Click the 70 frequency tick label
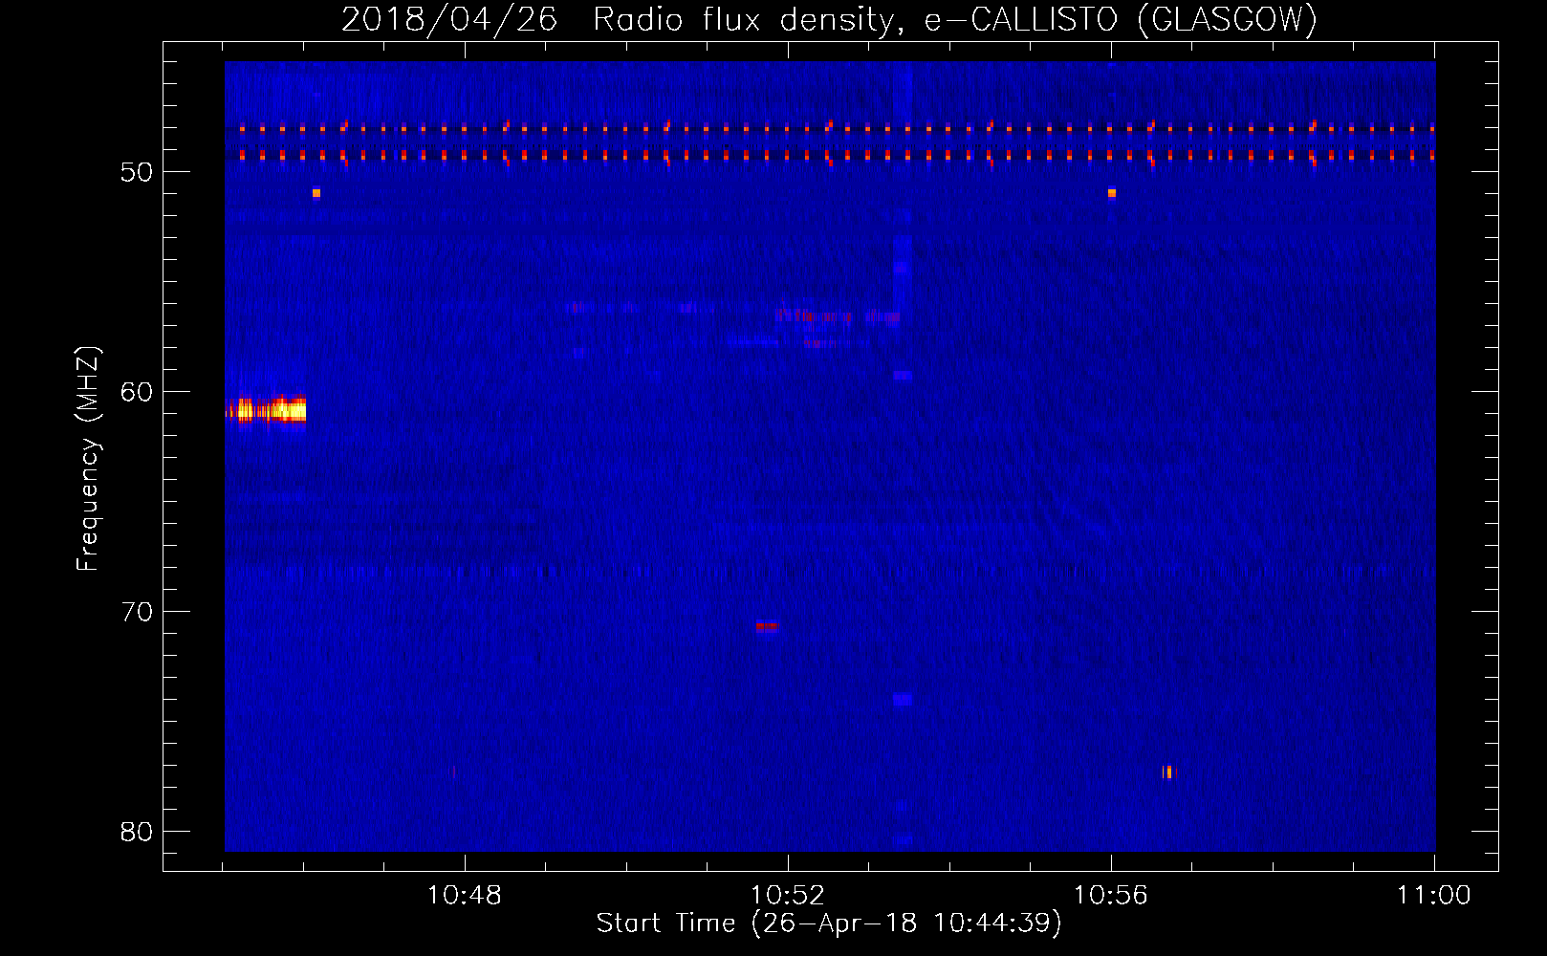 pyautogui.click(x=137, y=612)
